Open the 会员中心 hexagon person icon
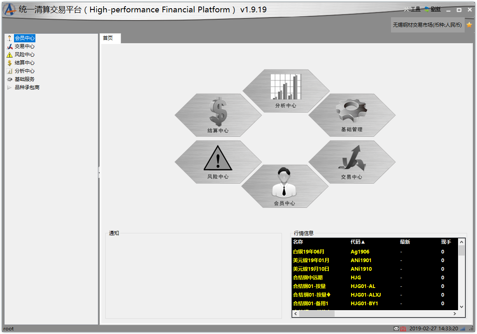 [285, 186]
